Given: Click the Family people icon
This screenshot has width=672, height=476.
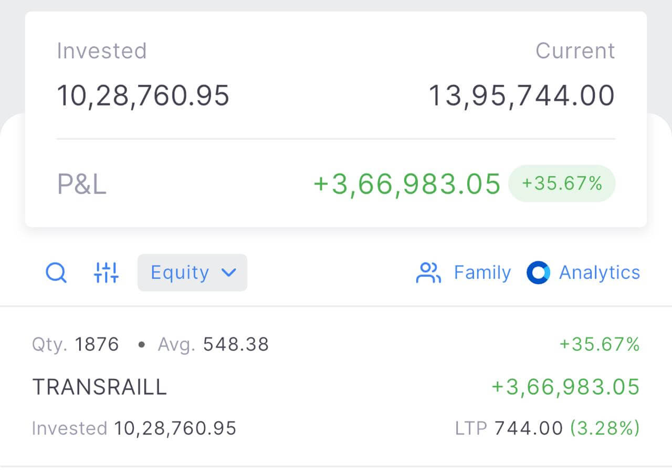Looking at the screenshot, I should coord(428,273).
